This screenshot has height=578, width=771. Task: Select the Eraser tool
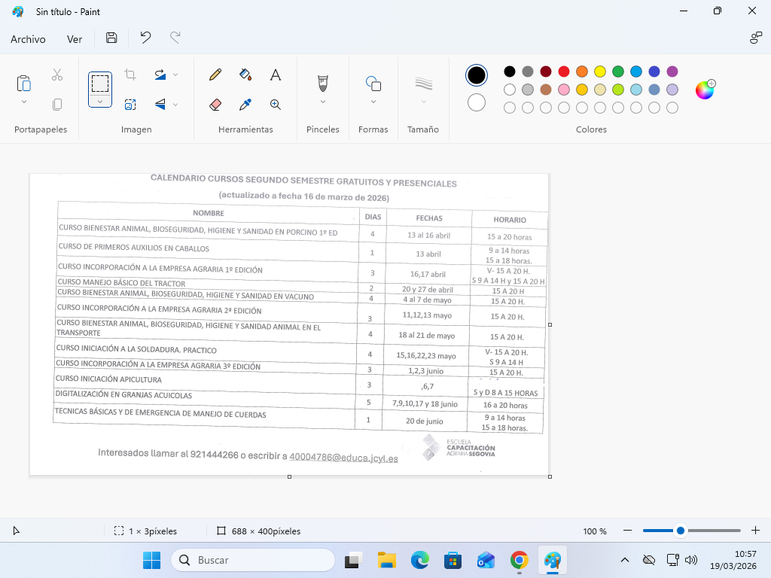tap(215, 105)
